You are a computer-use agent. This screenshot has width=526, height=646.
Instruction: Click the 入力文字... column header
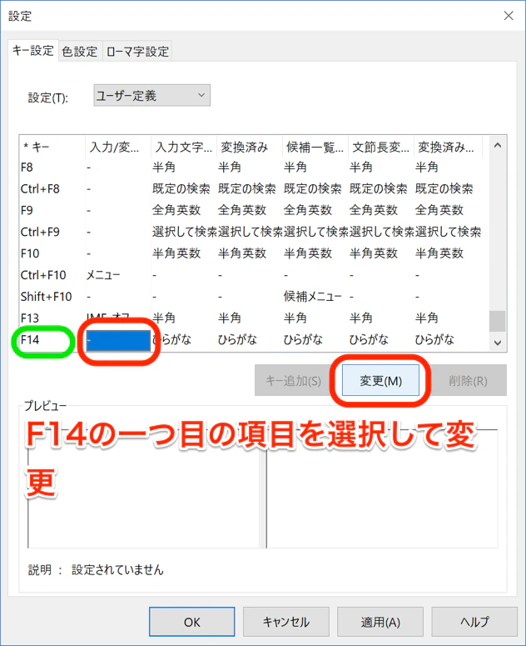point(184,147)
